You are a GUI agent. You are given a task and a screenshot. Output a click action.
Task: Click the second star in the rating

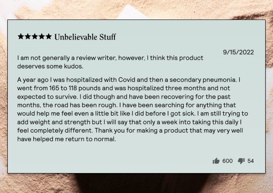(x=28, y=37)
